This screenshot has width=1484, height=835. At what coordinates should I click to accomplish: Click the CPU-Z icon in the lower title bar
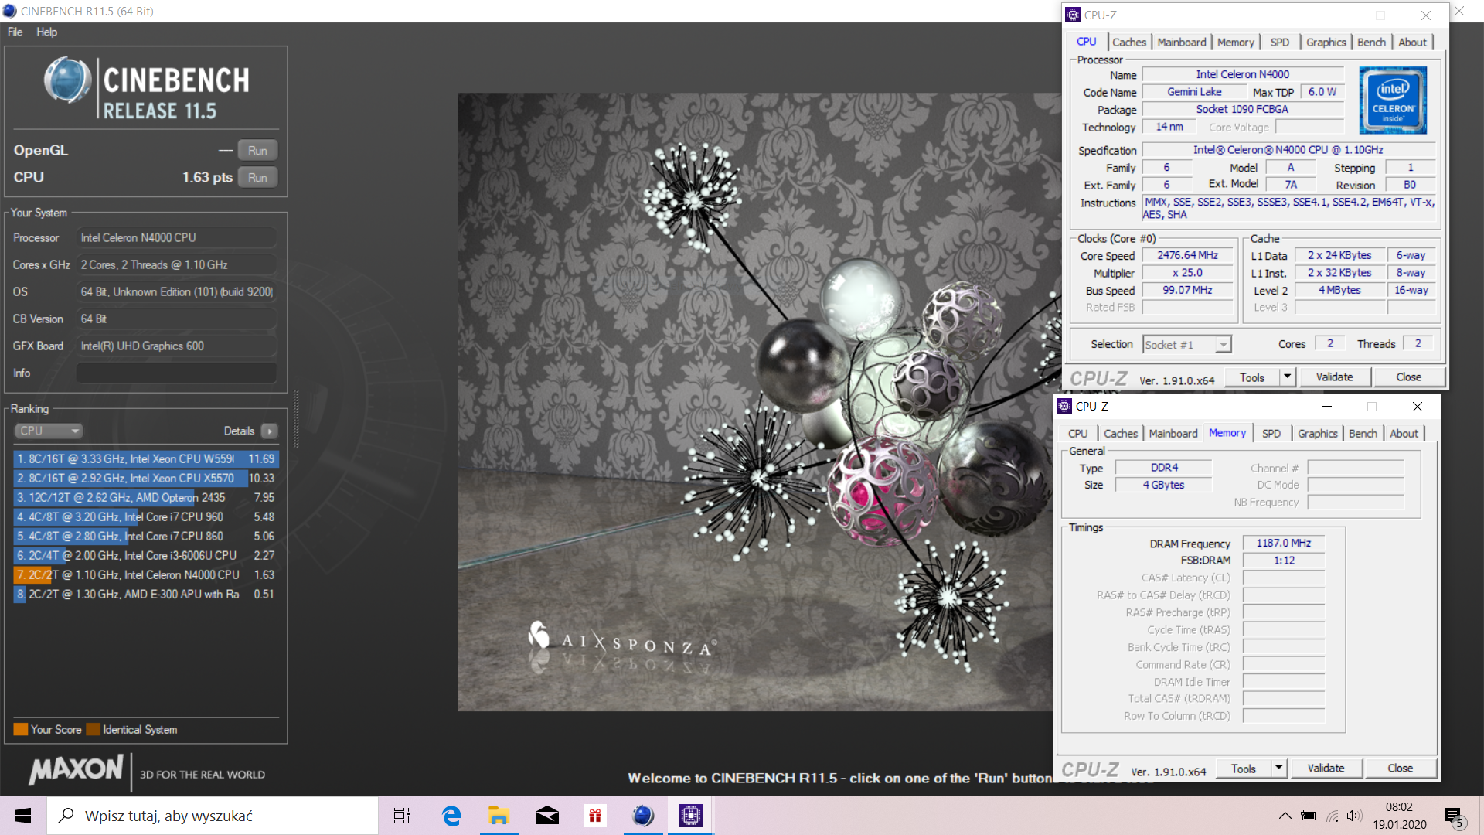[x=1064, y=406]
